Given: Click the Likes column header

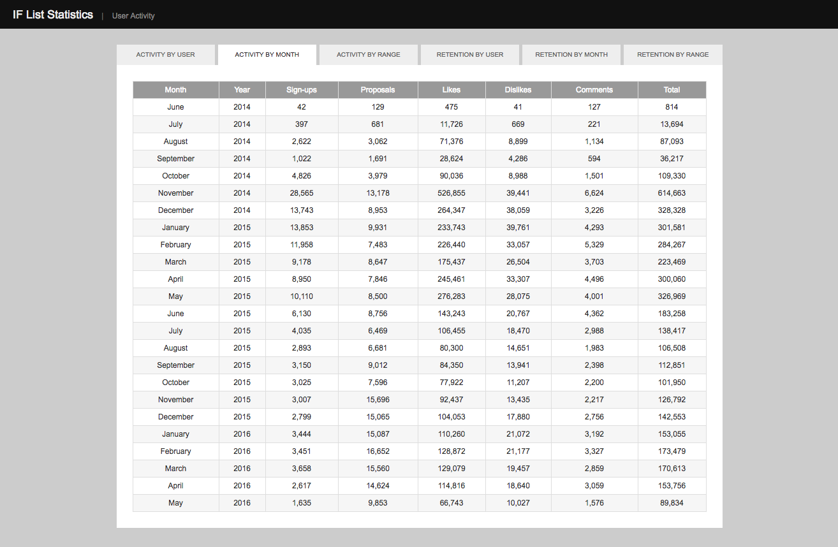Looking at the screenshot, I should click(x=452, y=90).
